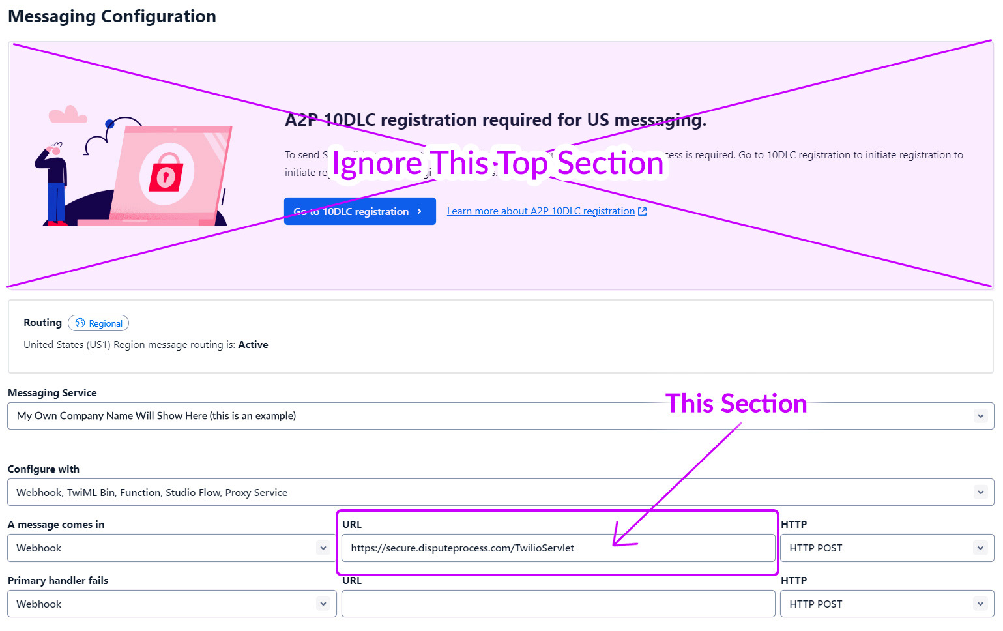Open Learn more about A2P 10DLC registration link
Viewport: 1003px width, 631px height.
pos(540,211)
